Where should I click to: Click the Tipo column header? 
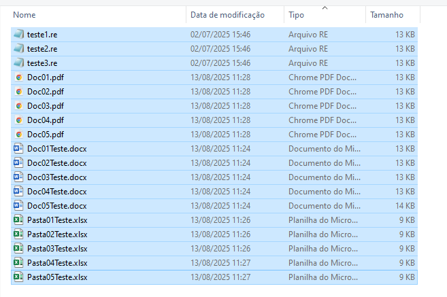tap(296, 15)
